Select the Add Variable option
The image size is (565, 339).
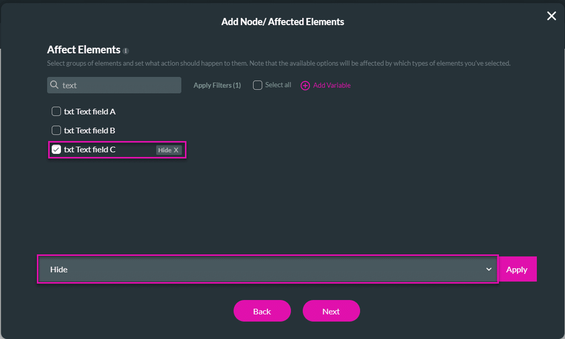330,85
